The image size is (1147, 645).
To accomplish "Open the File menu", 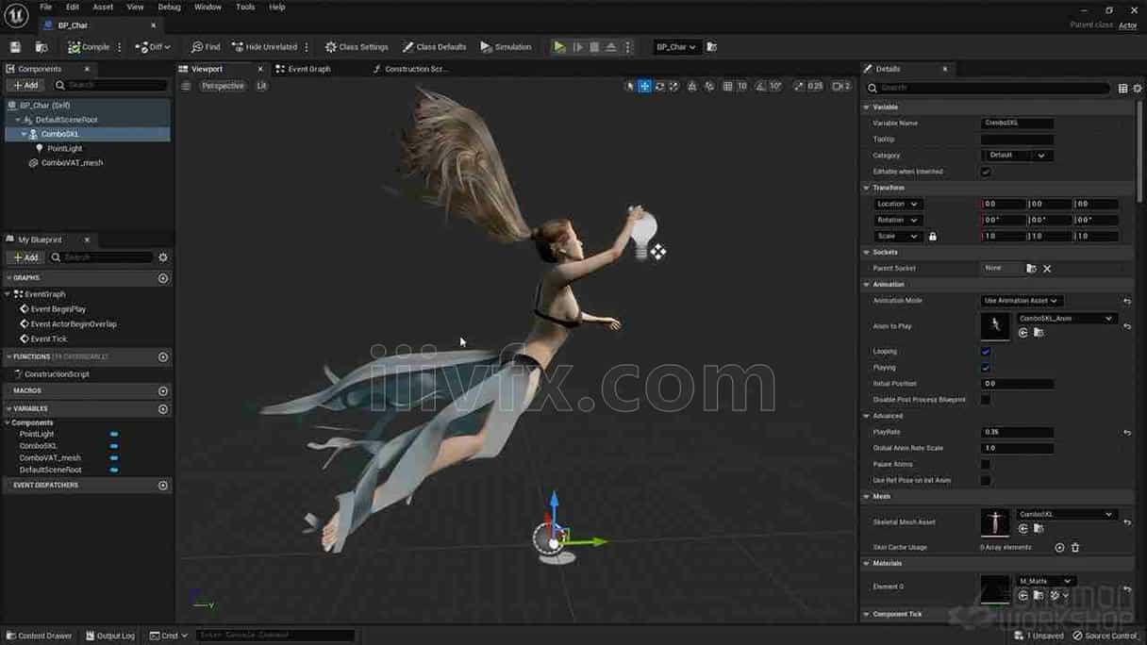I will click(45, 7).
